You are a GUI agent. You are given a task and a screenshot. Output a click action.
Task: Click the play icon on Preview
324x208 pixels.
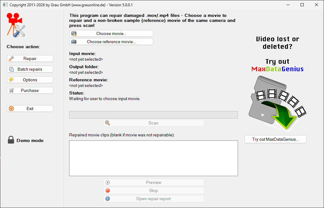tap(108, 182)
